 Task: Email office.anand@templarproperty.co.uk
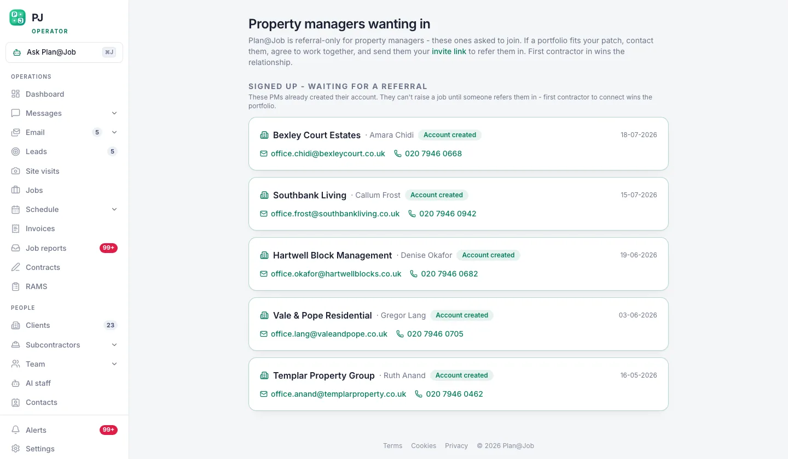[338, 394]
